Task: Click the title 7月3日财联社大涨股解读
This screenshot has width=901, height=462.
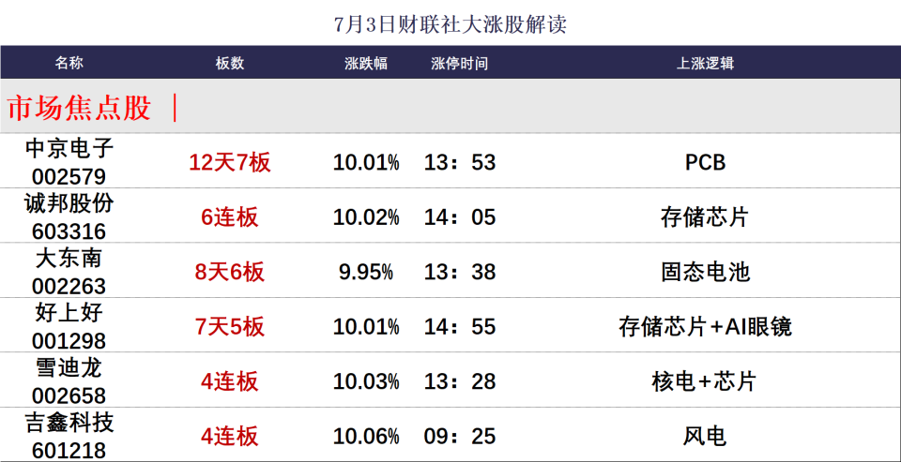Action: tap(450, 25)
